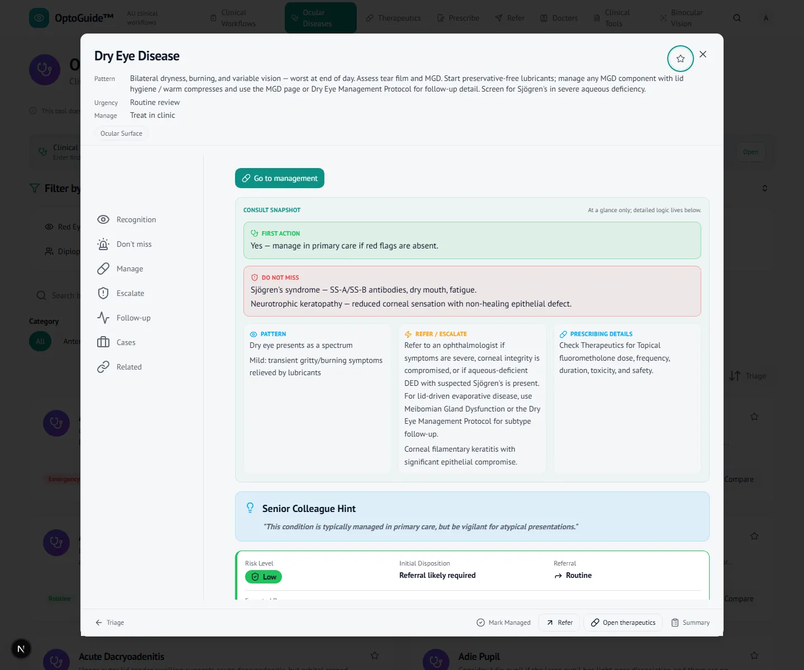This screenshot has height=670, width=804.
Task: Click the First Action stethoscope icon
Action: tap(255, 233)
